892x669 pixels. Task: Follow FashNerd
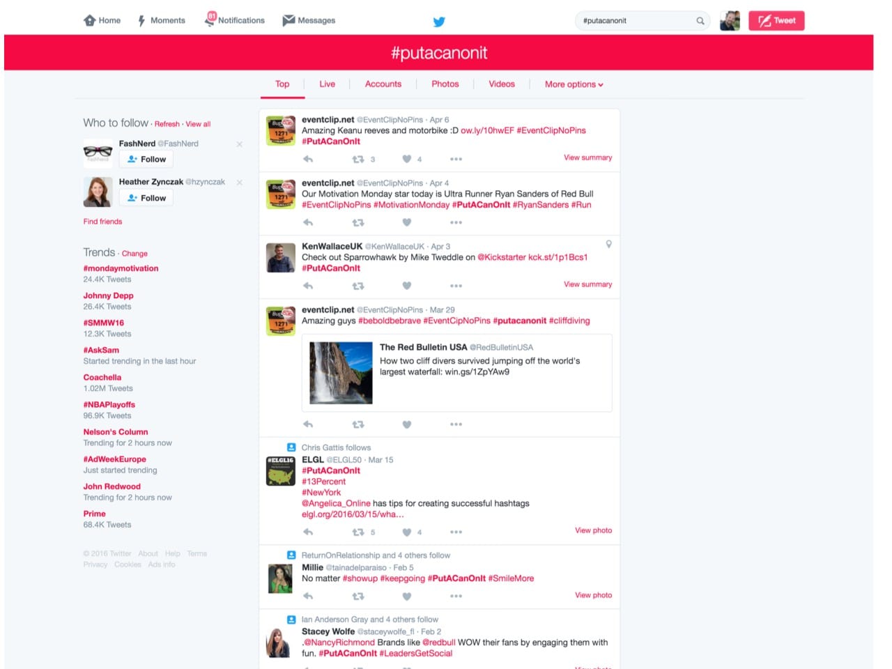click(x=146, y=159)
